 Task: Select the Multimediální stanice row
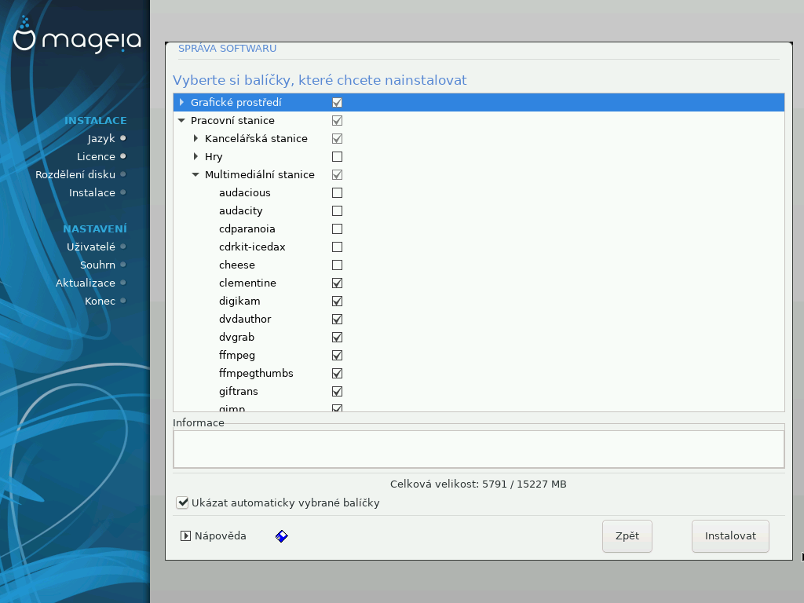tap(479, 175)
